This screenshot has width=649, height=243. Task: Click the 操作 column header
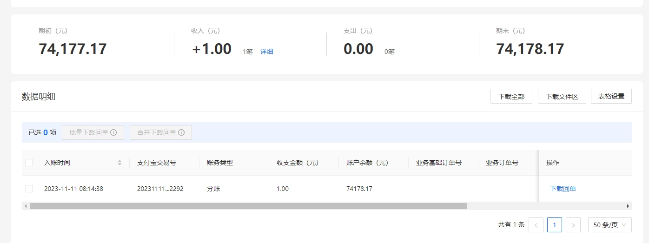553,163
